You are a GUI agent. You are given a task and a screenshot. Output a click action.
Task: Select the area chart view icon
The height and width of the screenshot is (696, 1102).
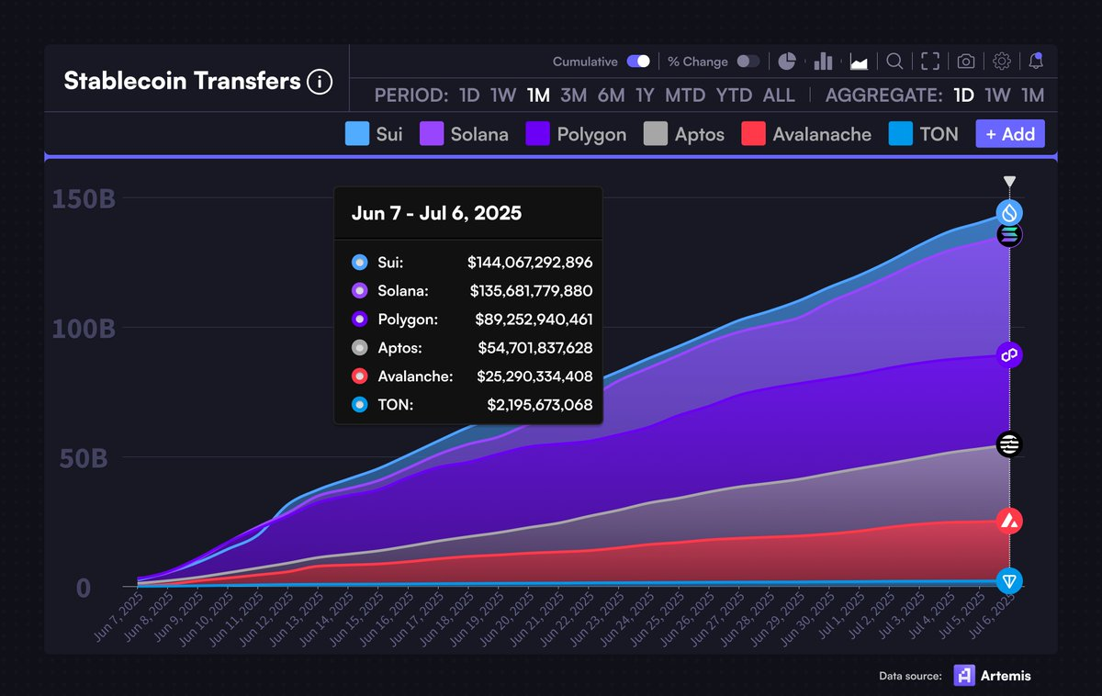tap(860, 62)
